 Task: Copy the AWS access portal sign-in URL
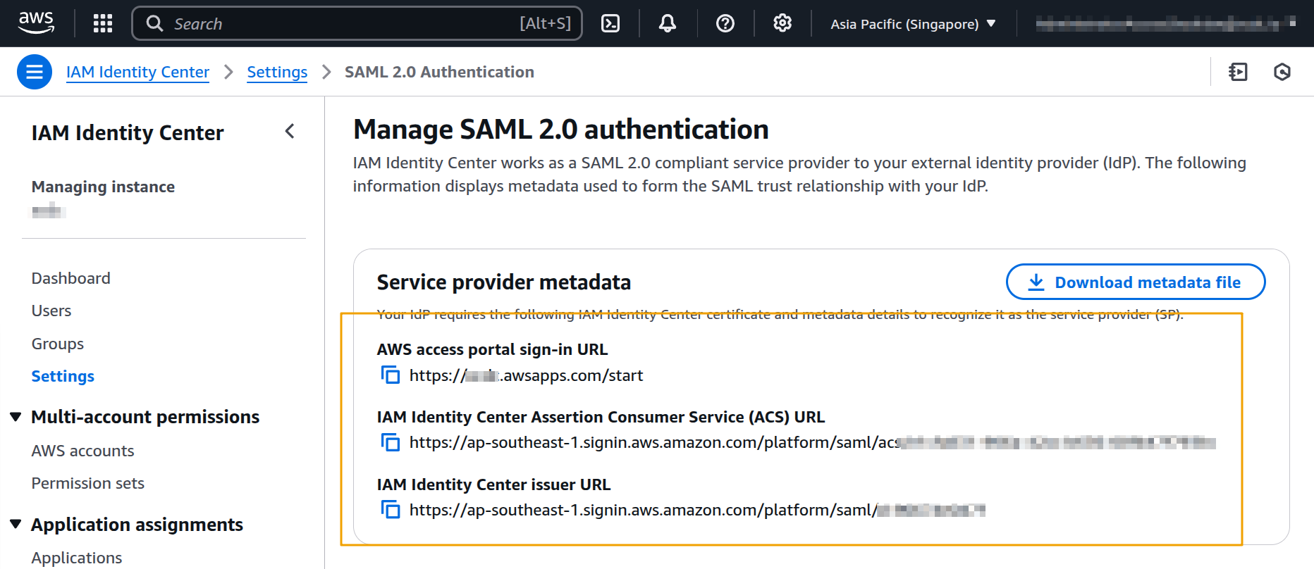[391, 375]
